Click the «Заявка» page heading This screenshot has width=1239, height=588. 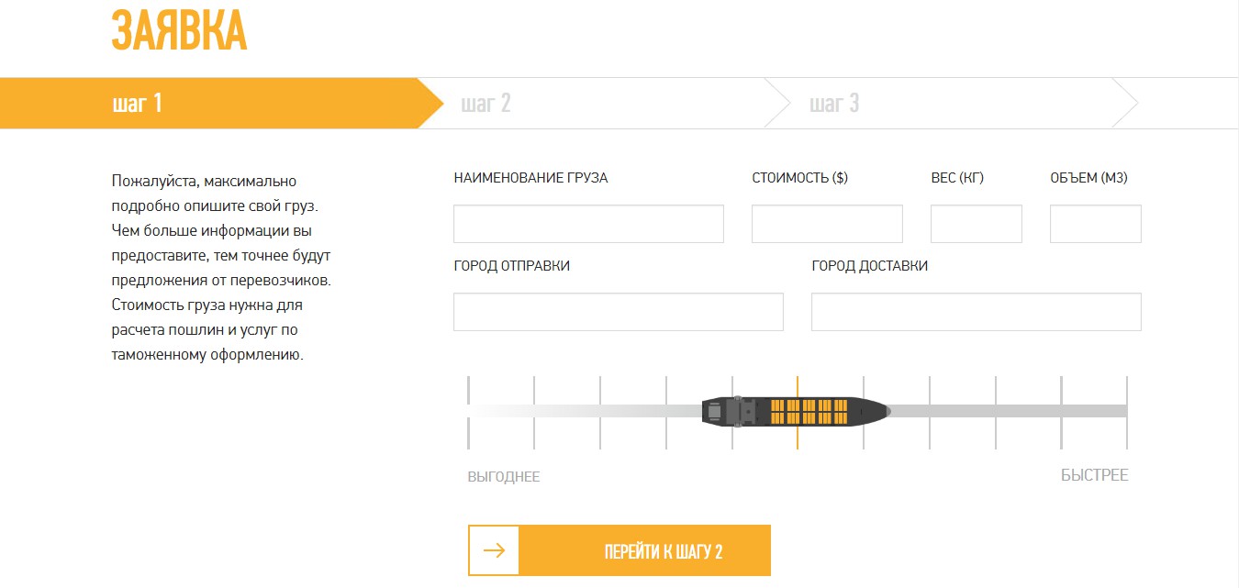pyautogui.click(x=179, y=31)
